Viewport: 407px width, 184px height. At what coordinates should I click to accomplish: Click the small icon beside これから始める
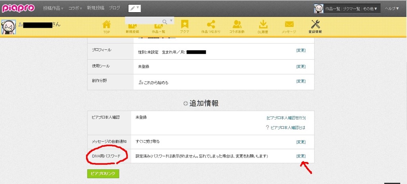(x=141, y=82)
